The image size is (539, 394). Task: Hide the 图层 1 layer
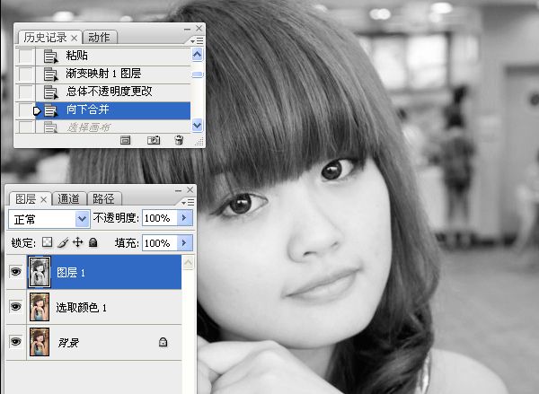(x=16, y=272)
